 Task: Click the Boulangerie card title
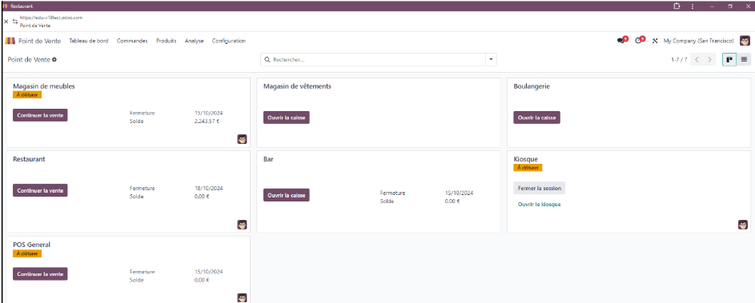pyautogui.click(x=532, y=86)
